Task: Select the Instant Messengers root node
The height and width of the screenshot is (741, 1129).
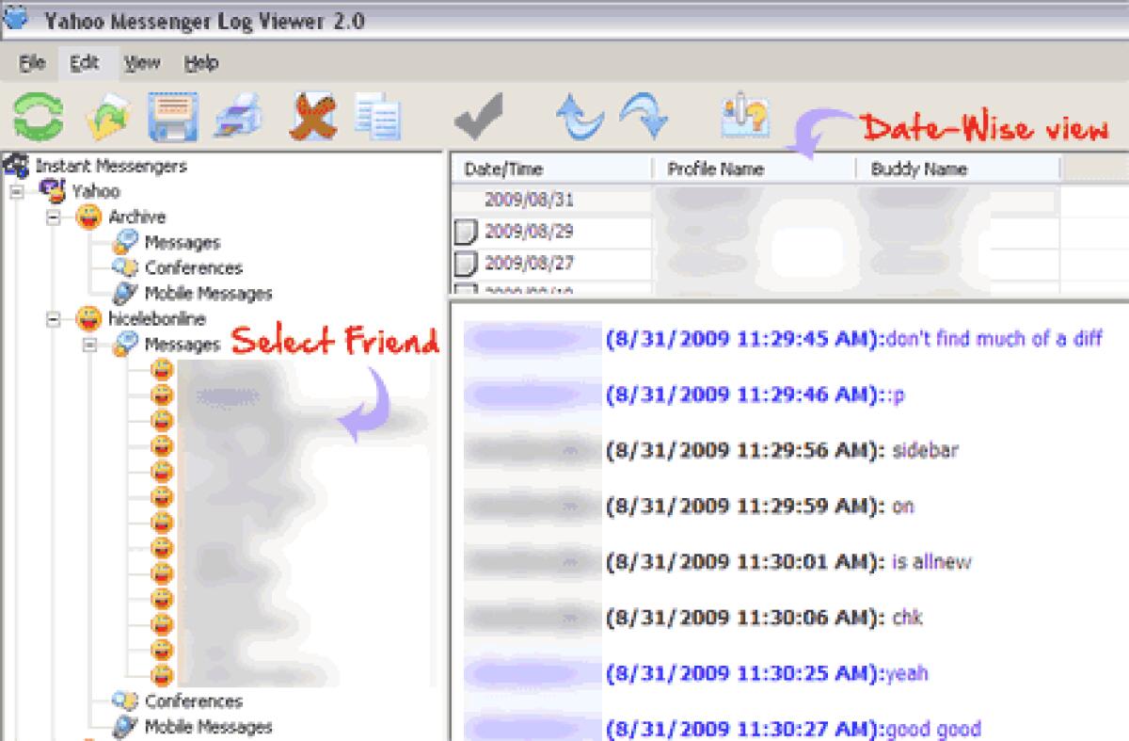Action: [111, 167]
